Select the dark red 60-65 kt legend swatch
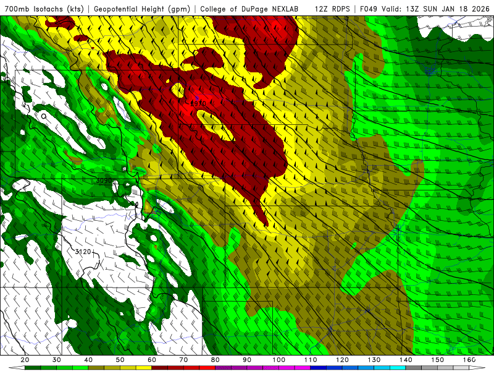The width and height of the screenshot is (494, 371). tap(160, 368)
